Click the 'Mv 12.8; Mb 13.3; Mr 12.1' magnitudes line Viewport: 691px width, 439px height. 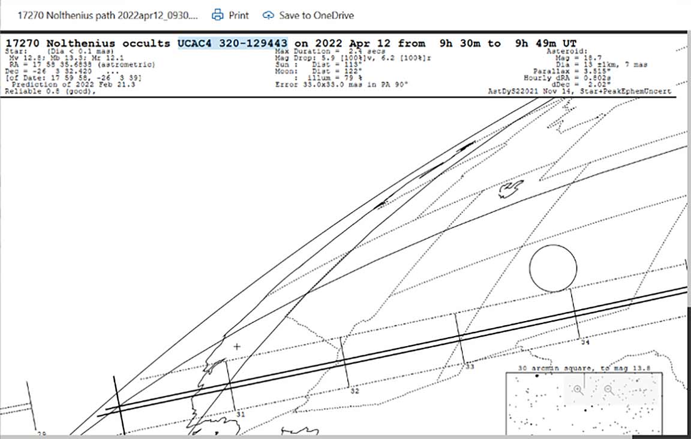pyautogui.click(x=67, y=57)
